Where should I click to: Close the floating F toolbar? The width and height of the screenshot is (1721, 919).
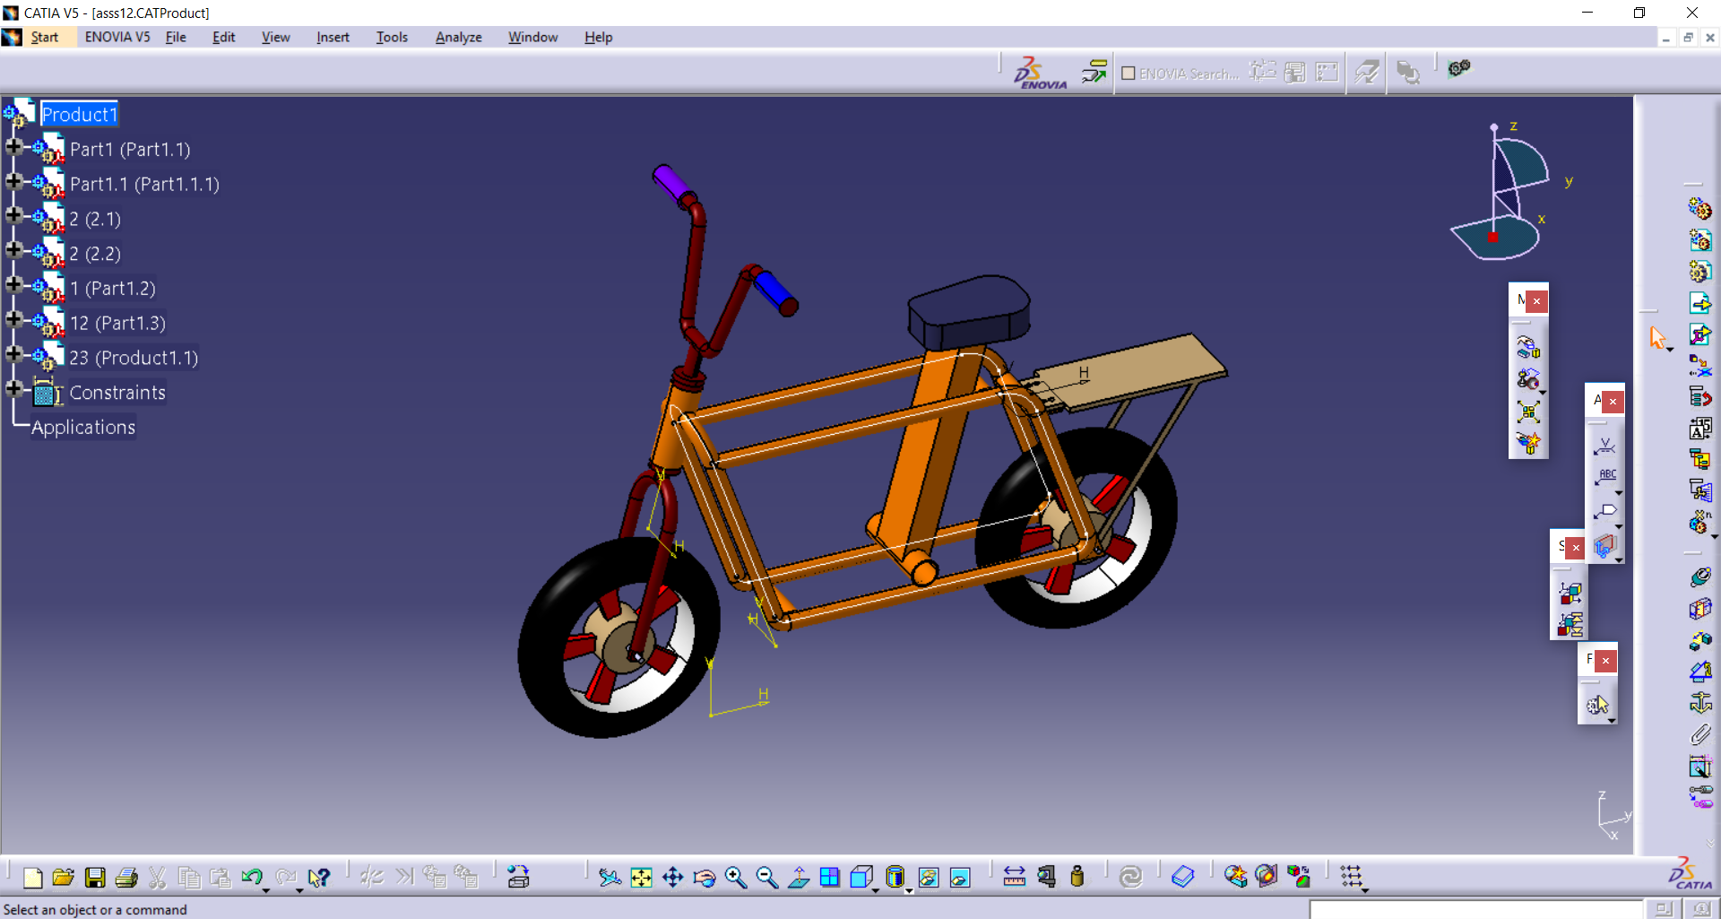[1605, 661]
